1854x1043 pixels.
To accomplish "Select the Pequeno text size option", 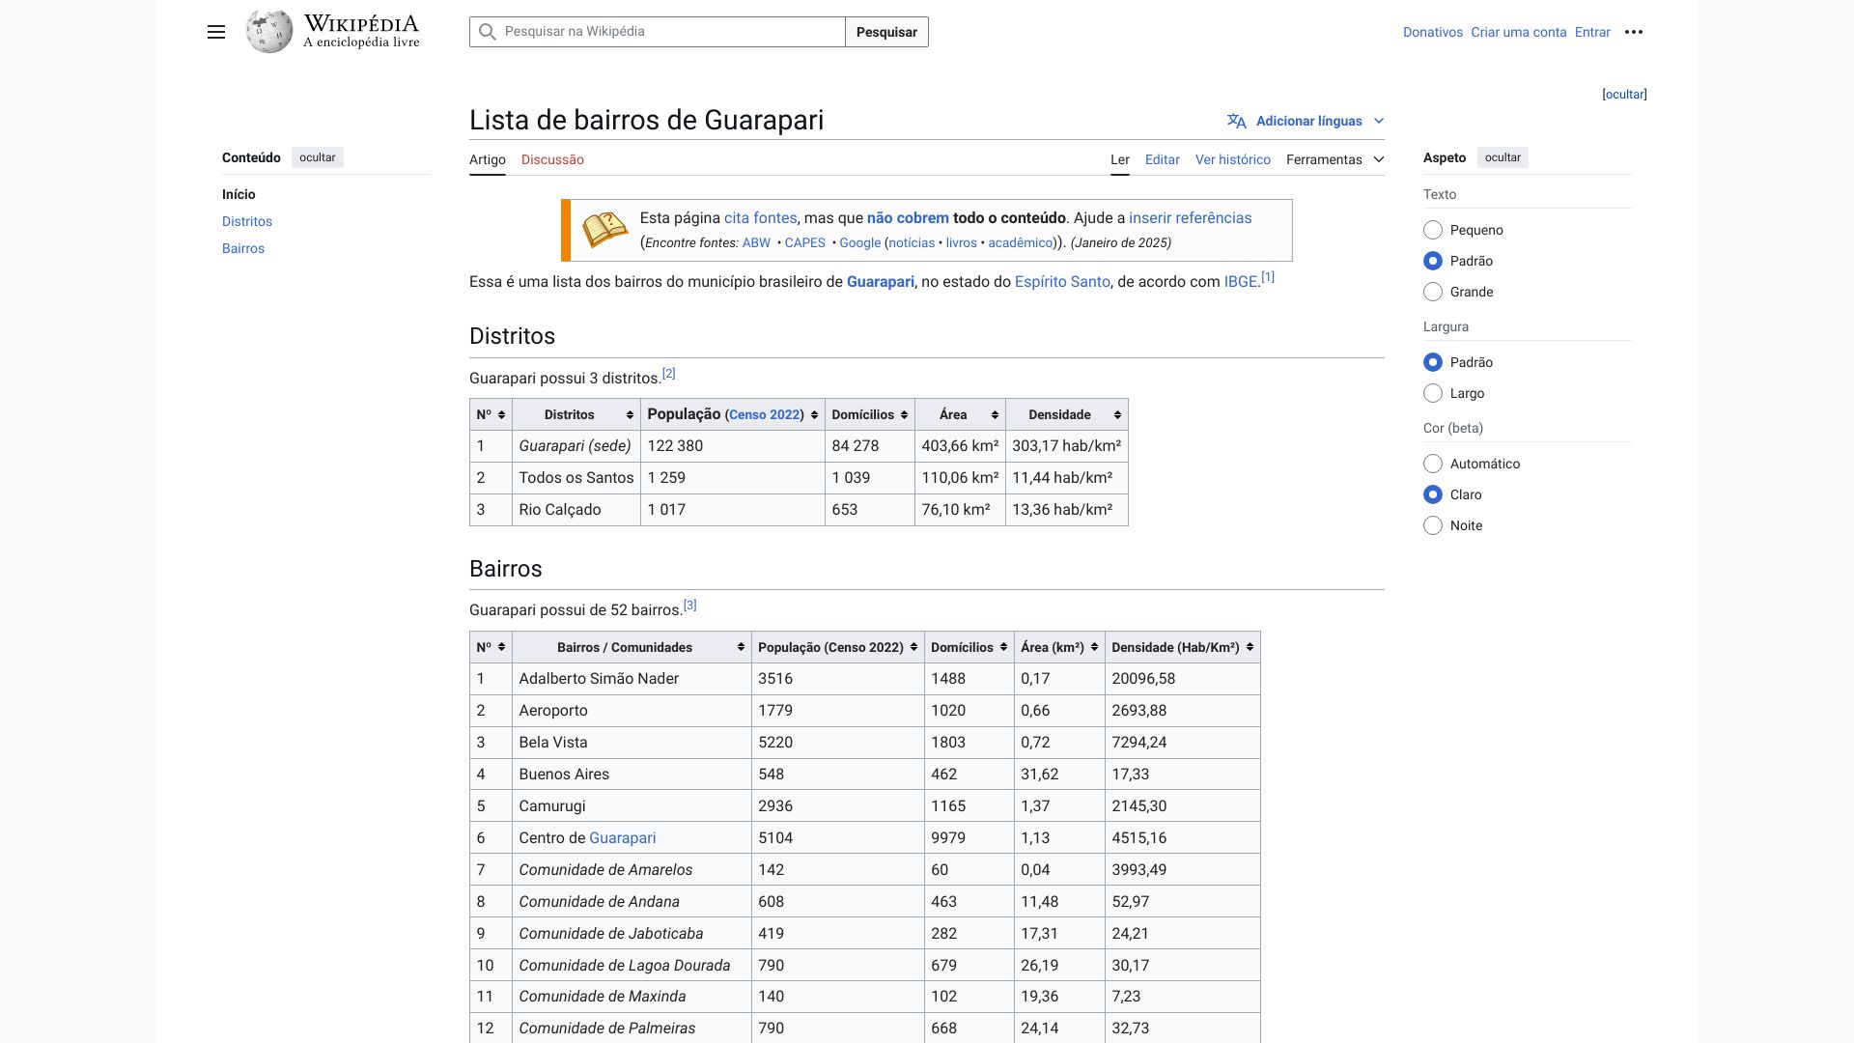I will coord(1433,230).
